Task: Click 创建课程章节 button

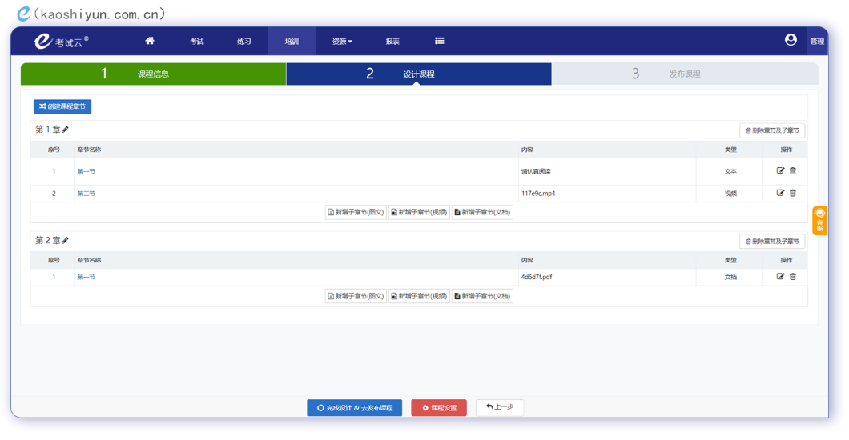Action: 62,106
